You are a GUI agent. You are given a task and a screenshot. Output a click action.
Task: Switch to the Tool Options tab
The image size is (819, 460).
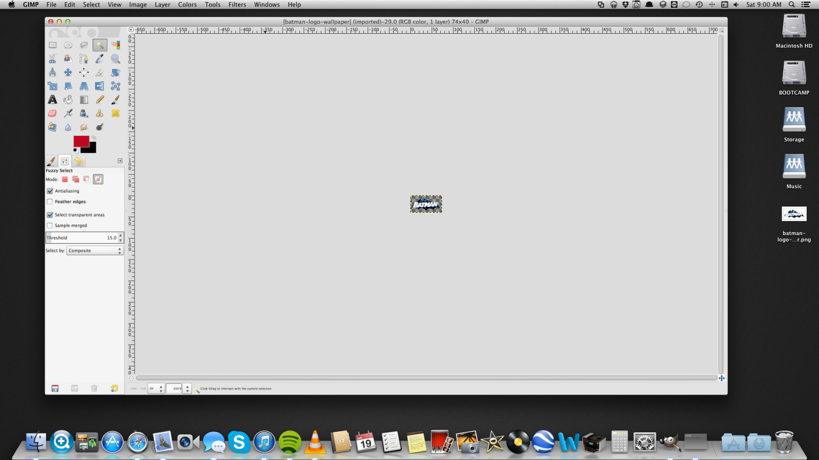64,161
